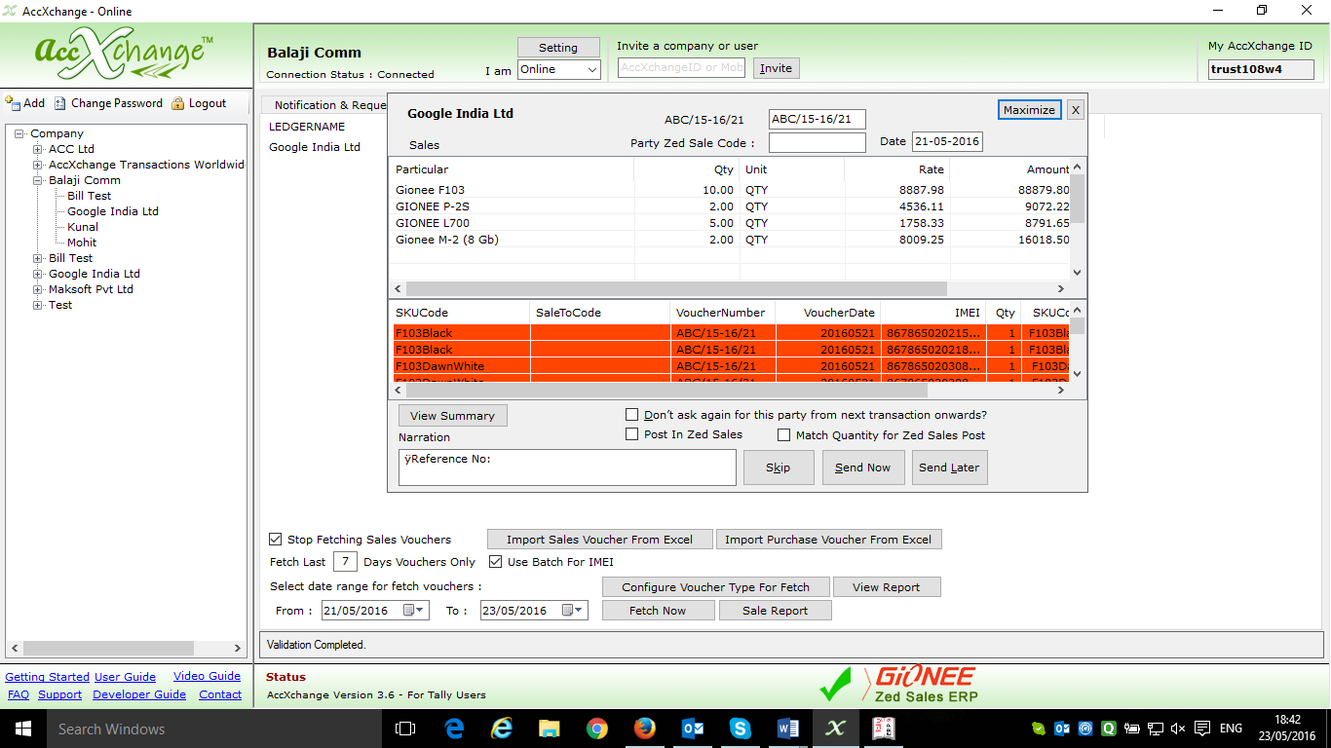Expand top-level Bill Test node
The image size is (1331, 748).
(x=38, y=258)
